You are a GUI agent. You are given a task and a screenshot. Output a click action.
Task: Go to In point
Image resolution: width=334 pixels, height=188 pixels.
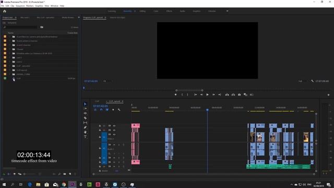coord(195,95)
